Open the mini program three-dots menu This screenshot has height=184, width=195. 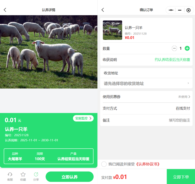click(x=171, y=10)
